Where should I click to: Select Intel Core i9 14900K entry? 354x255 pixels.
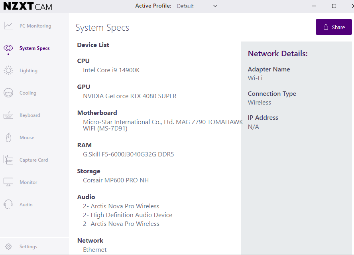111,70
